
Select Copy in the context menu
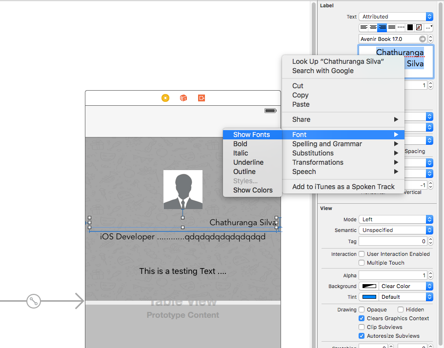300,95
